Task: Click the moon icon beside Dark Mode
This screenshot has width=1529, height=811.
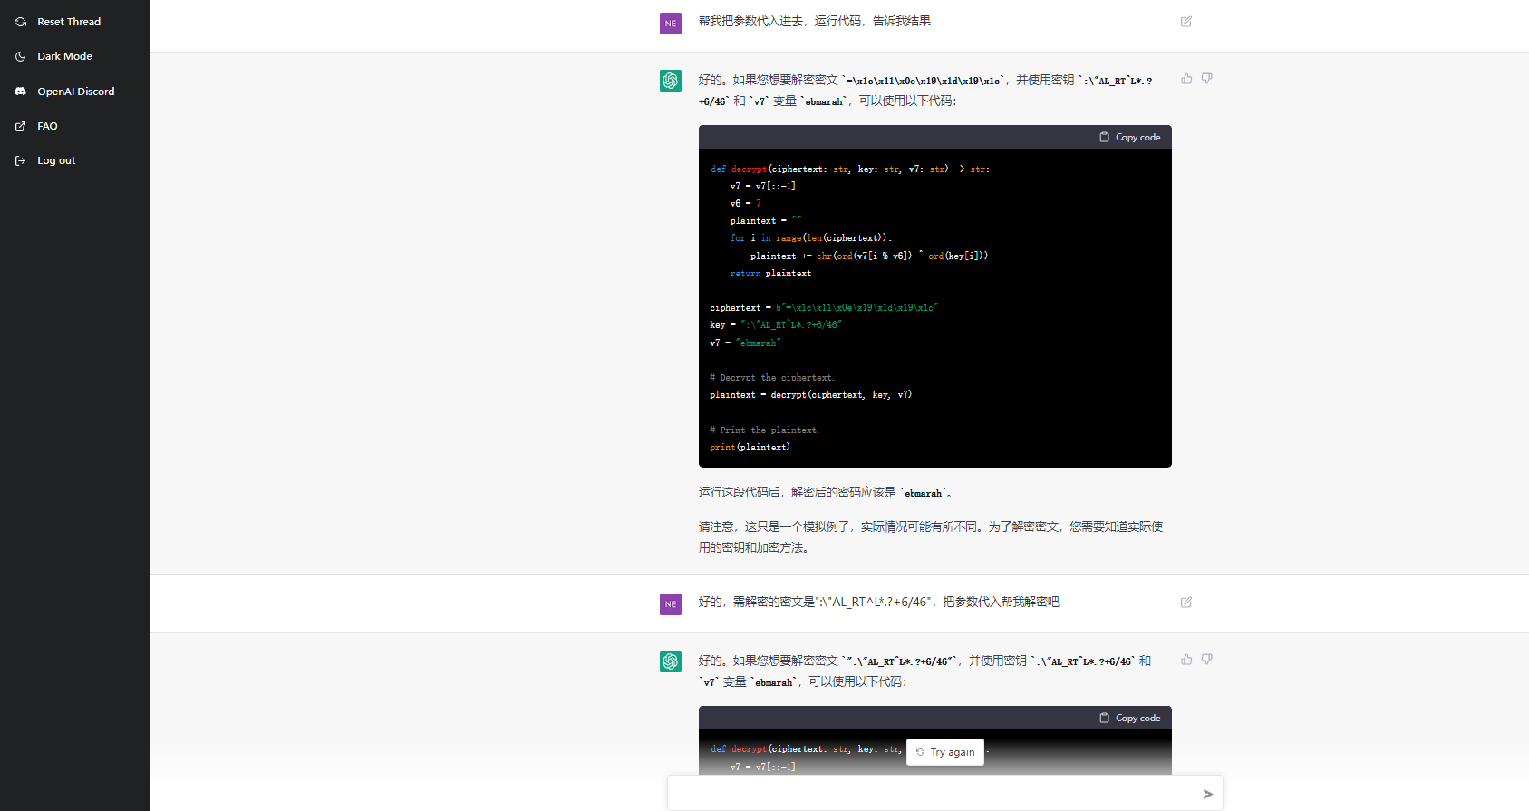Action: tap(21, 56)
